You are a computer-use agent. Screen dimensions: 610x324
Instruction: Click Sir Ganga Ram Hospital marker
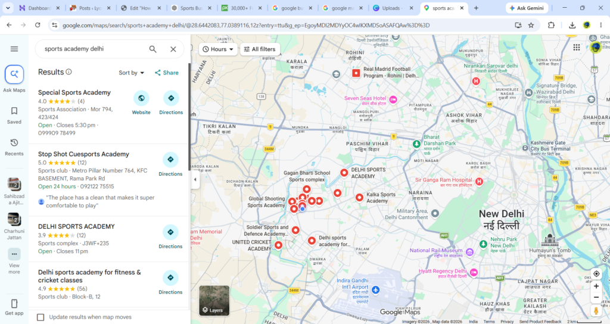[480, 182]
